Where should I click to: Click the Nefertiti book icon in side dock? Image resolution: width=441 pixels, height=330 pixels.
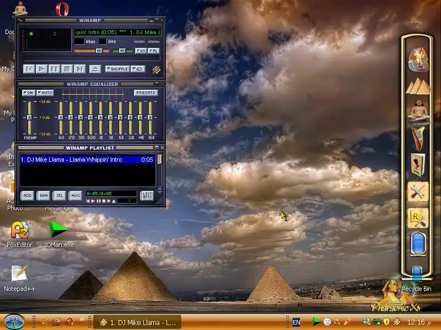click(x=418, y=165)
